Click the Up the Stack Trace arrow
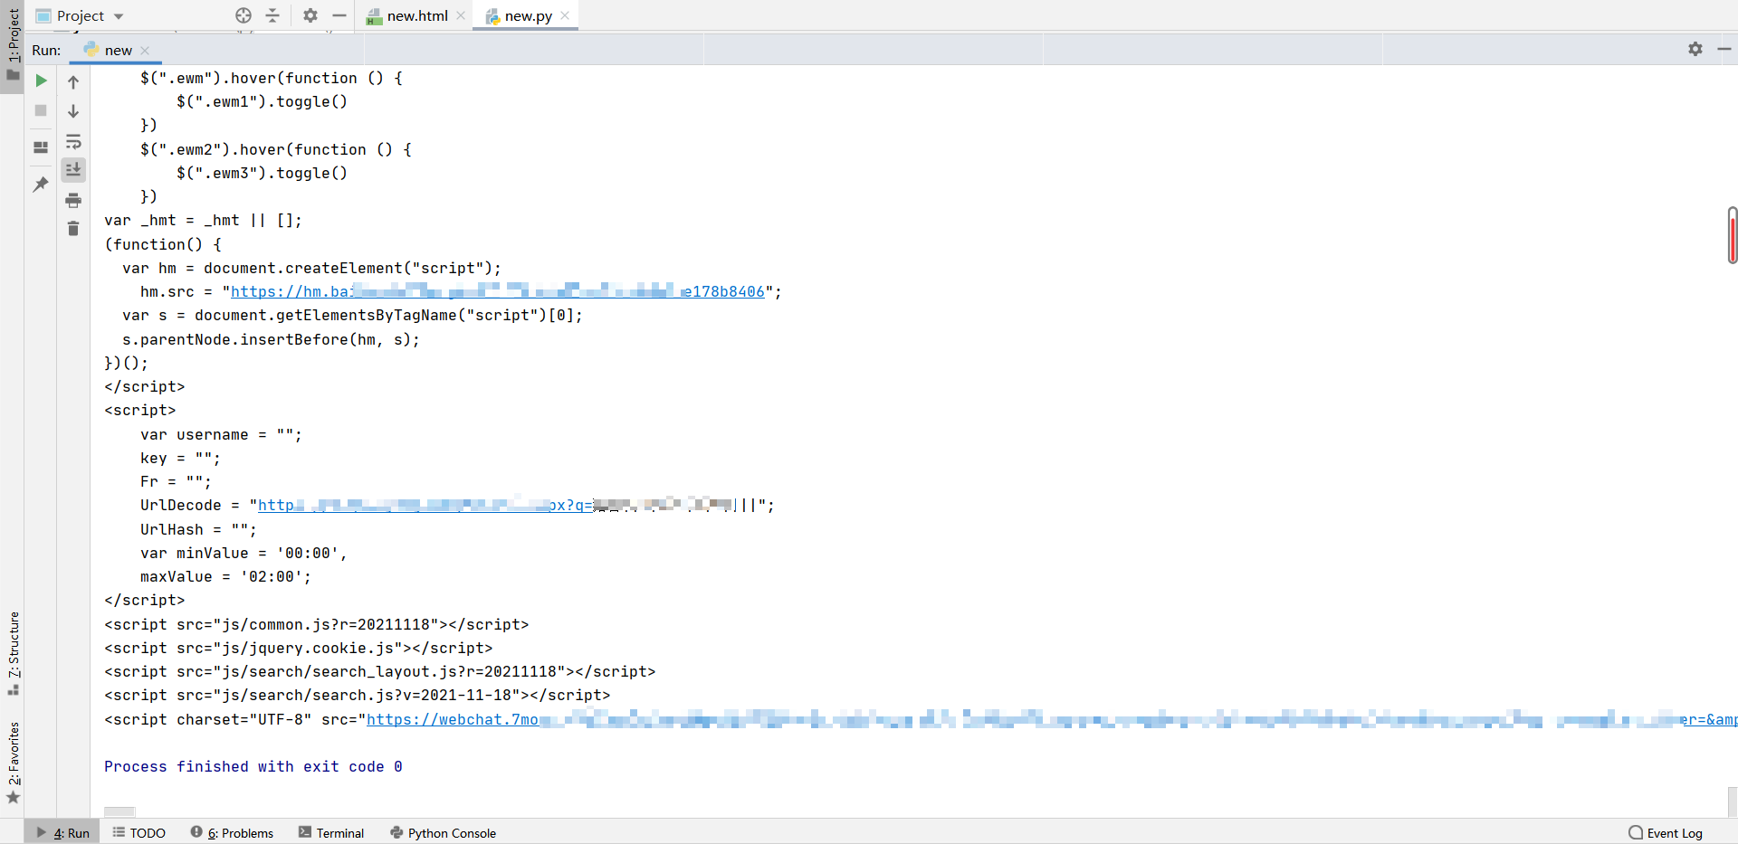 73,81
